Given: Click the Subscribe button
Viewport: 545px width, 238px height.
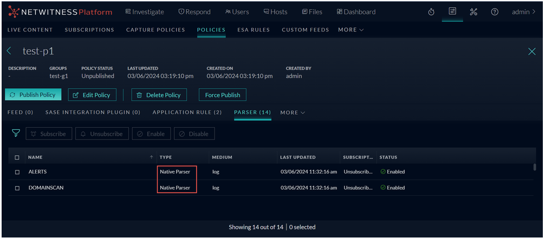Looking at the screenshot, I should 49,134.
